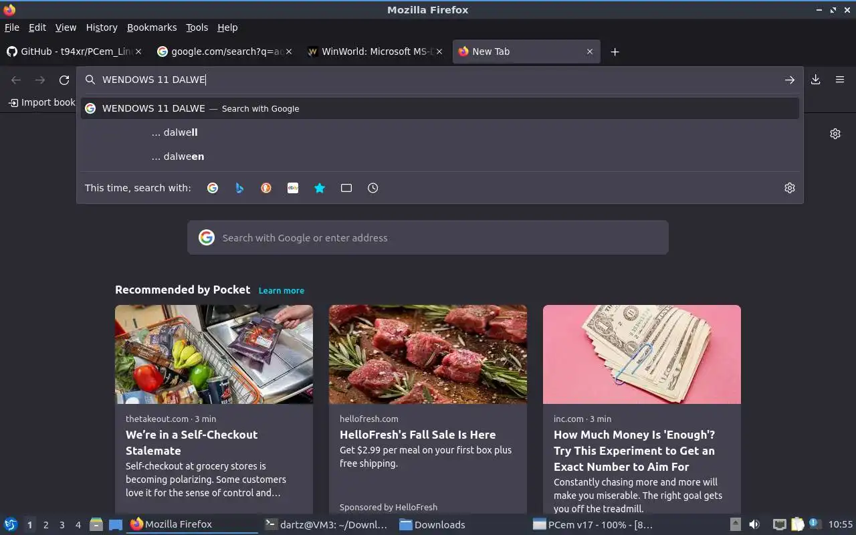
Task: Open the Pocket 'Learn more' link
Action: 282,290
